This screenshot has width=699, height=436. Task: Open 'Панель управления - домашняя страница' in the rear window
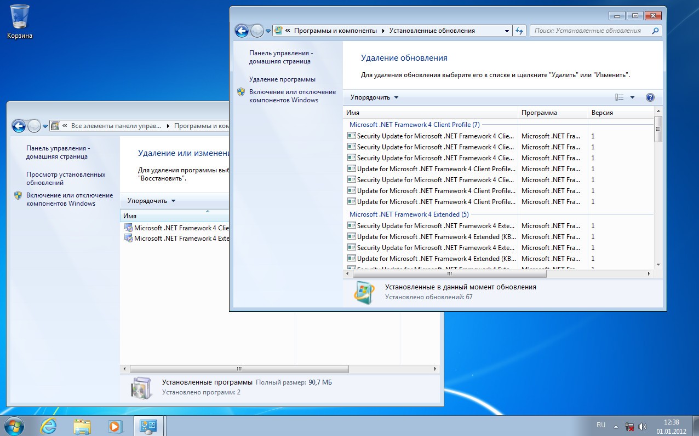[x=58, y=153]
